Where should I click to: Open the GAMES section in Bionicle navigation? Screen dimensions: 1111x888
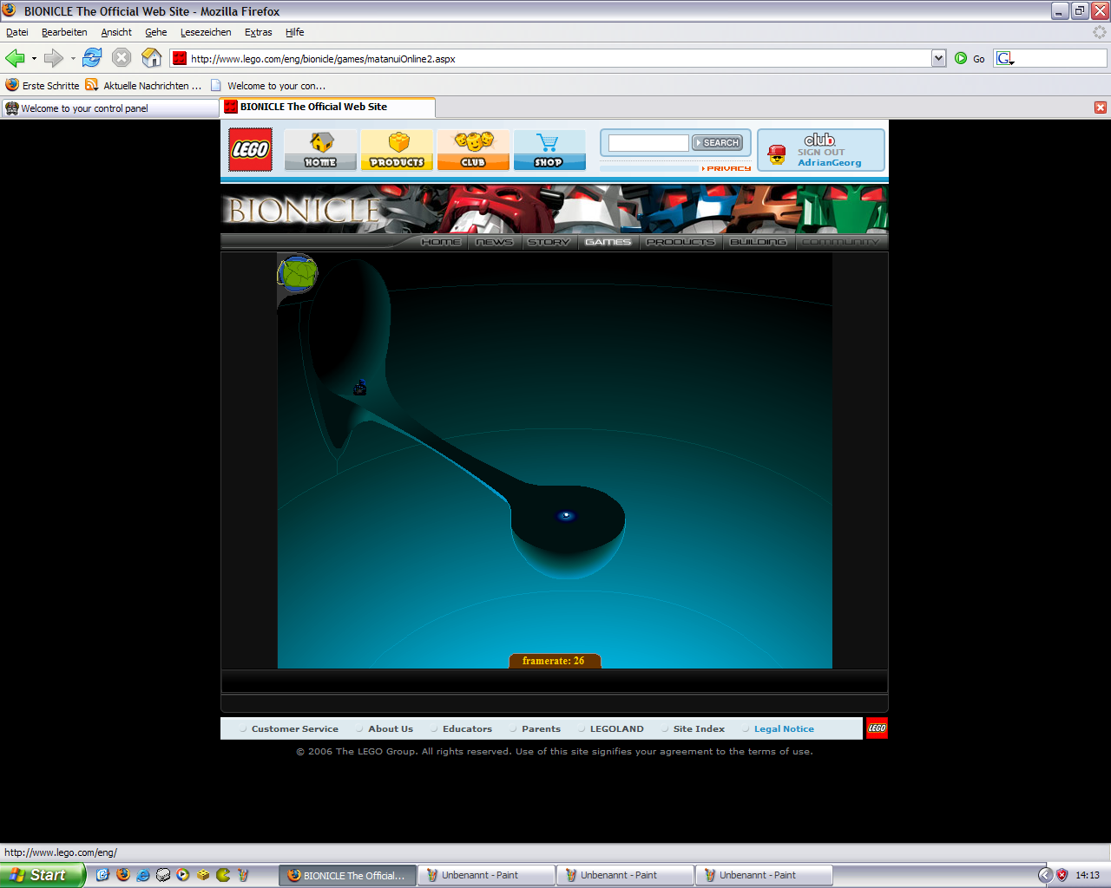pos(608,242)
